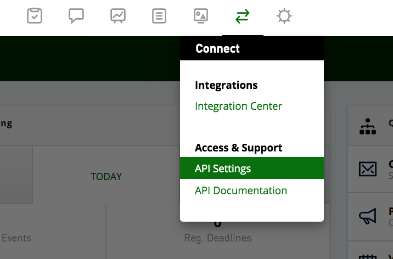Click the Connect menu header

click(x=251, y=48)
